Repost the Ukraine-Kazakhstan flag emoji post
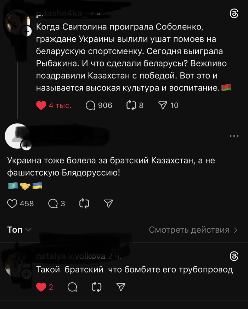 point(84,204)
